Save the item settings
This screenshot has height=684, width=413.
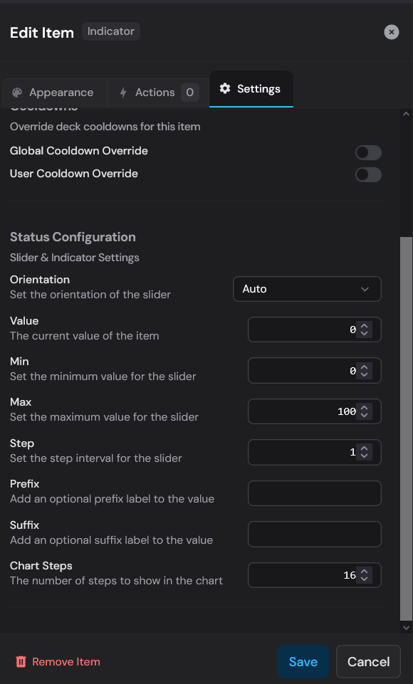pyautogui.click(x=303, y=661)
